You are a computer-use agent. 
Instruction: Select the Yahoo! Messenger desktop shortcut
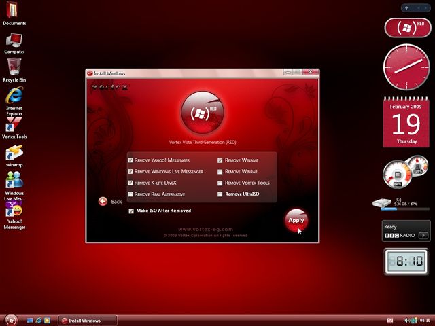14,215
